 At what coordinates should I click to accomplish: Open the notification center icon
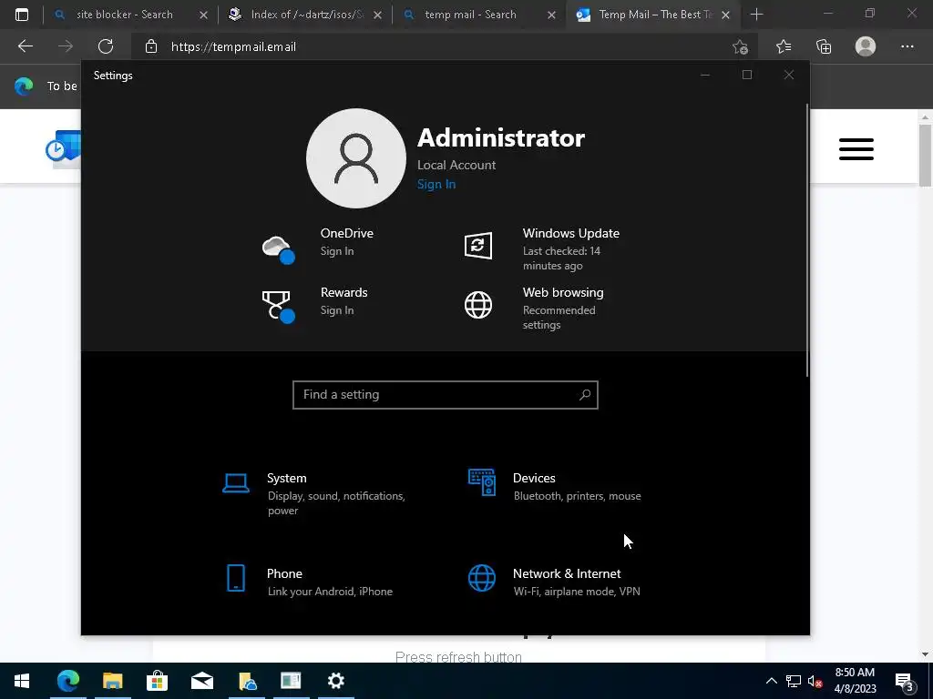905,682
